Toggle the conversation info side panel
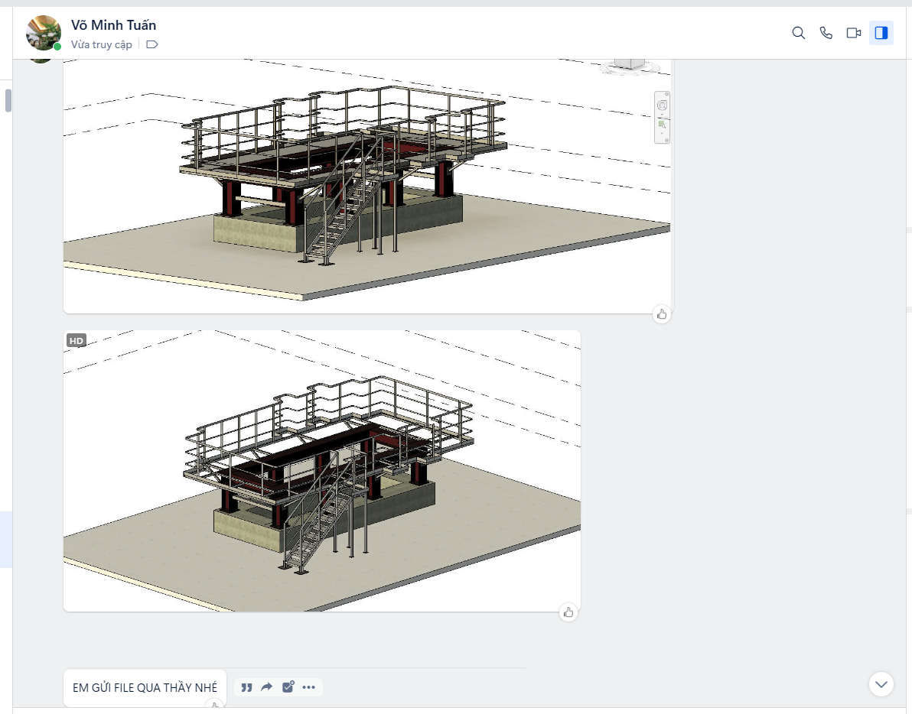 point(881,33)
